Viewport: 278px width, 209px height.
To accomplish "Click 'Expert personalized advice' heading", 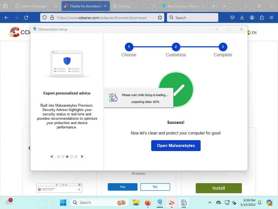I will click(67, 93).
